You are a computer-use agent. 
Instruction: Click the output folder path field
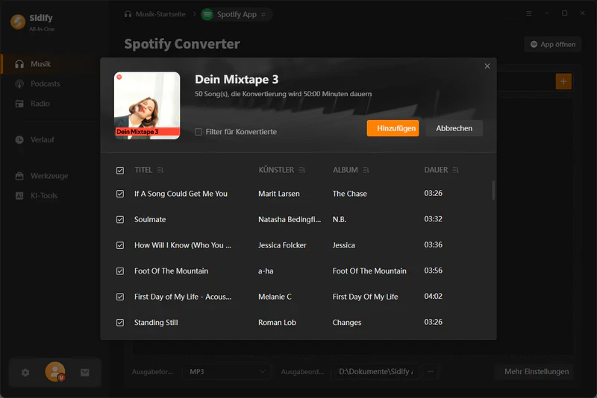tap(376, 371)
